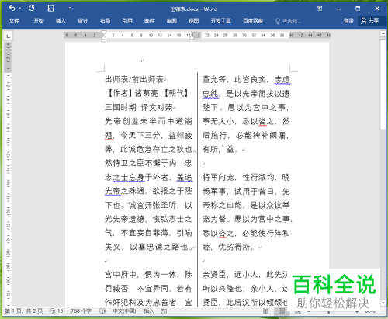Viewport: 388px width, 319px height.
Task: Click 登录 to sign in
Action: (348, 21)
